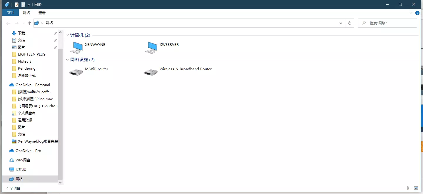The image size is (423, 194).
Task: Click the new folder icon in title bar
Action: coord(23,4)
